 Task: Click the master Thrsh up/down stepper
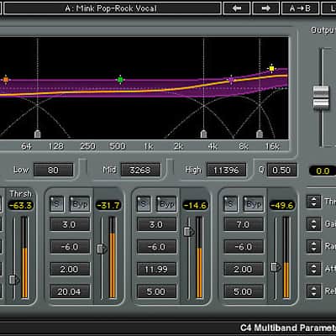click(x=313, y=202)
